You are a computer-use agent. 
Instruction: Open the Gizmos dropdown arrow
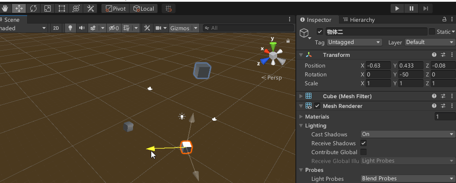[x=196, y=28]
